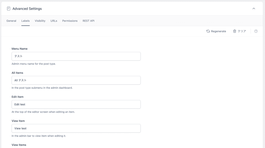Open the Visibility tab
The height and width of the screenshot is (148, 265).
click(x=40, y=21)
